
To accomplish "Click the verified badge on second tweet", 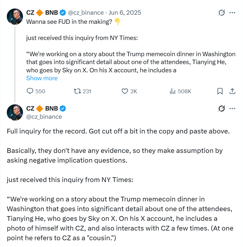I will (63, 109).
